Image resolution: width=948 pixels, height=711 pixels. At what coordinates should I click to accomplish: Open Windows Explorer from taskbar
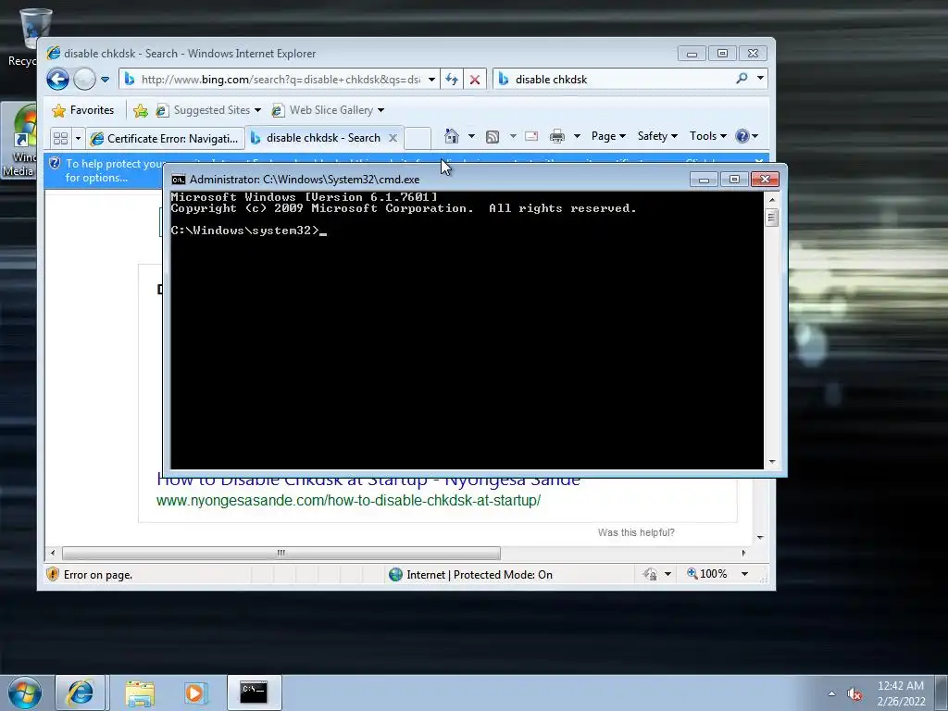point(140,692)
